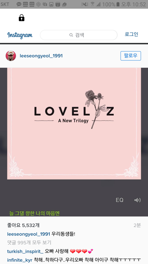The image size is (148, 264).
Task: Click the 로그인 login link
Action: tap(131, 34)
